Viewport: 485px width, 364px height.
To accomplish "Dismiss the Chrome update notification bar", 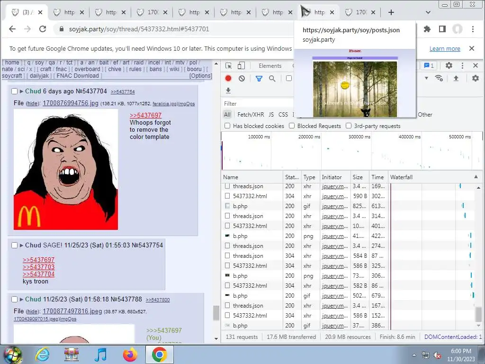I will 472,48.
